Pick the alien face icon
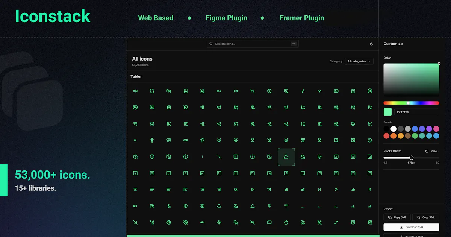451x237 pixels. tap(319, 157)
